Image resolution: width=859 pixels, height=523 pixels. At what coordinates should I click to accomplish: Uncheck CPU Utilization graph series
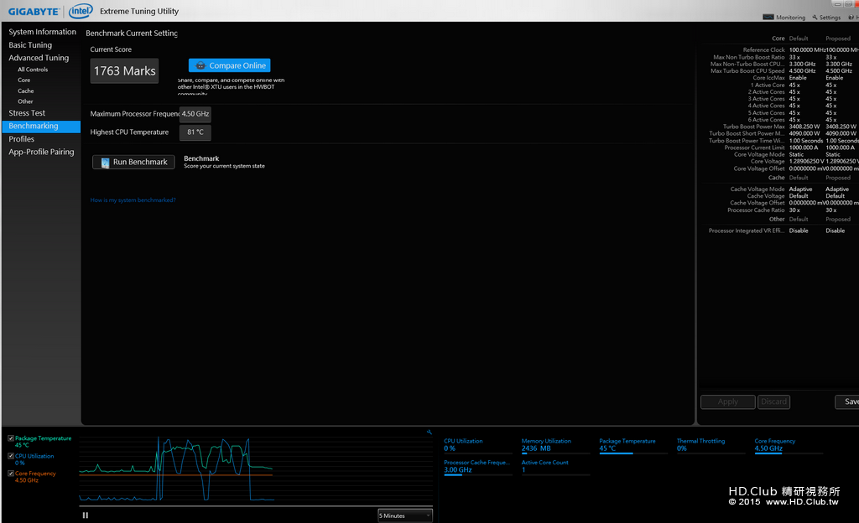tap(10, 456)
